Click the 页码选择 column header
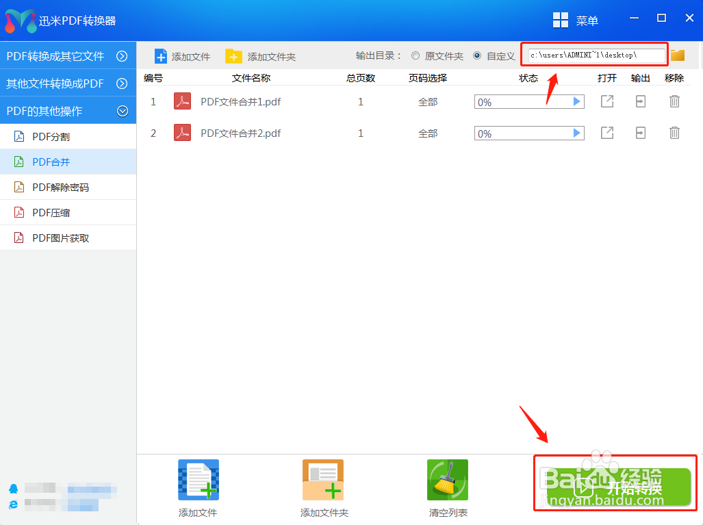 pos(428,78)
